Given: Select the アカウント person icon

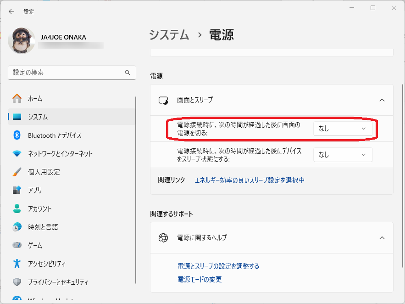Looking at the screenshot, I should pyautogui.click(x=17, y=208).
